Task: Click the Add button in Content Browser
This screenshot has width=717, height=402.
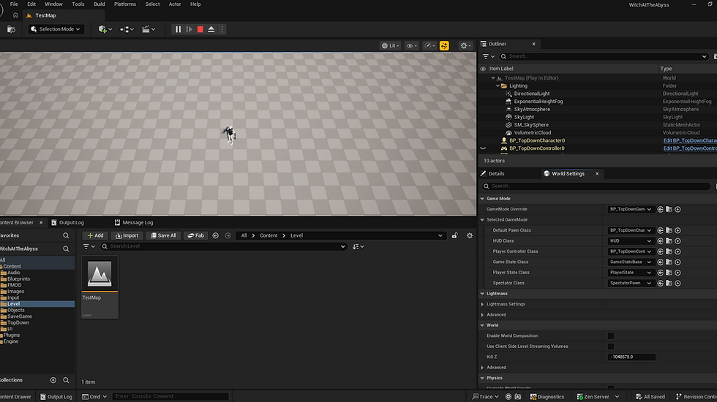Action: tap(95, 235)
